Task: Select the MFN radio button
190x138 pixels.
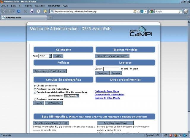Action: coord(131,69)
